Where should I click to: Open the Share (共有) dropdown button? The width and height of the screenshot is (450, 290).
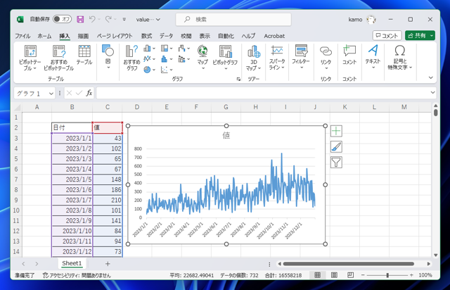(420, 36)
